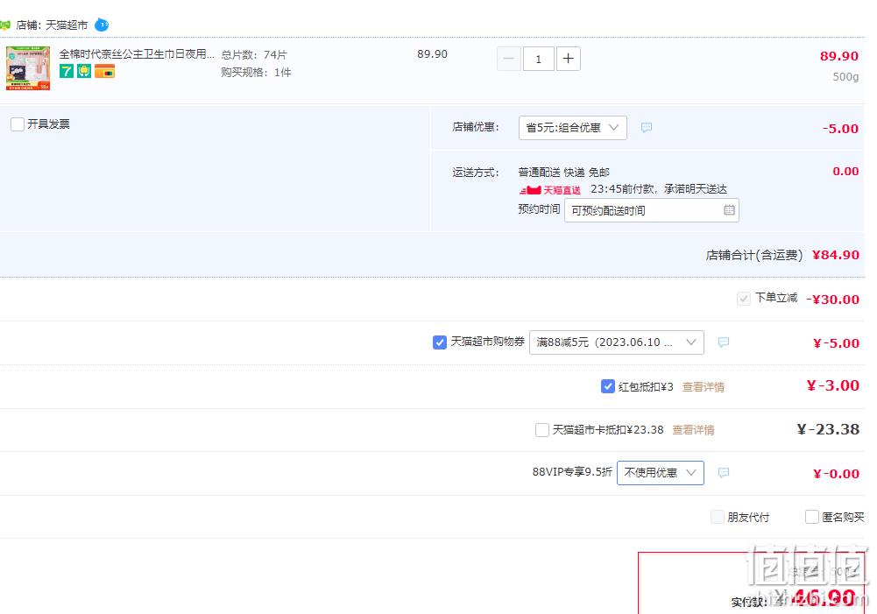Click the green 7-day return badge
The height and width of the screenshot is (614, 877).
67,71
